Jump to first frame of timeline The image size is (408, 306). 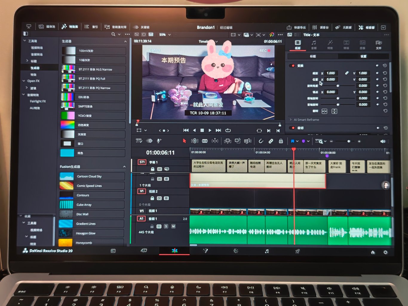[186, 130]
